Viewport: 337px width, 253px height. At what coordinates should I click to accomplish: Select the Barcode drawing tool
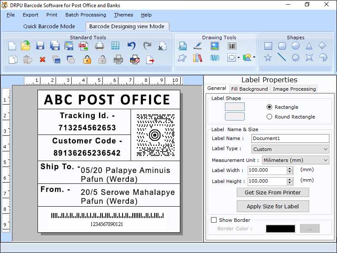click(x=232, y=46)
